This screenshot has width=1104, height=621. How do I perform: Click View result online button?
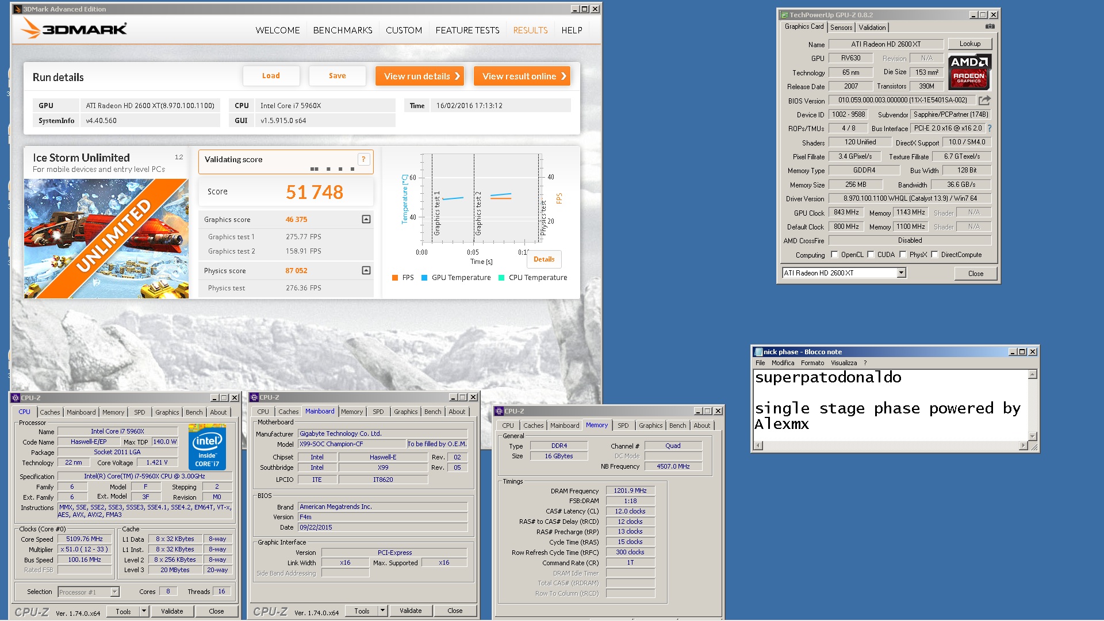(522, 76)
